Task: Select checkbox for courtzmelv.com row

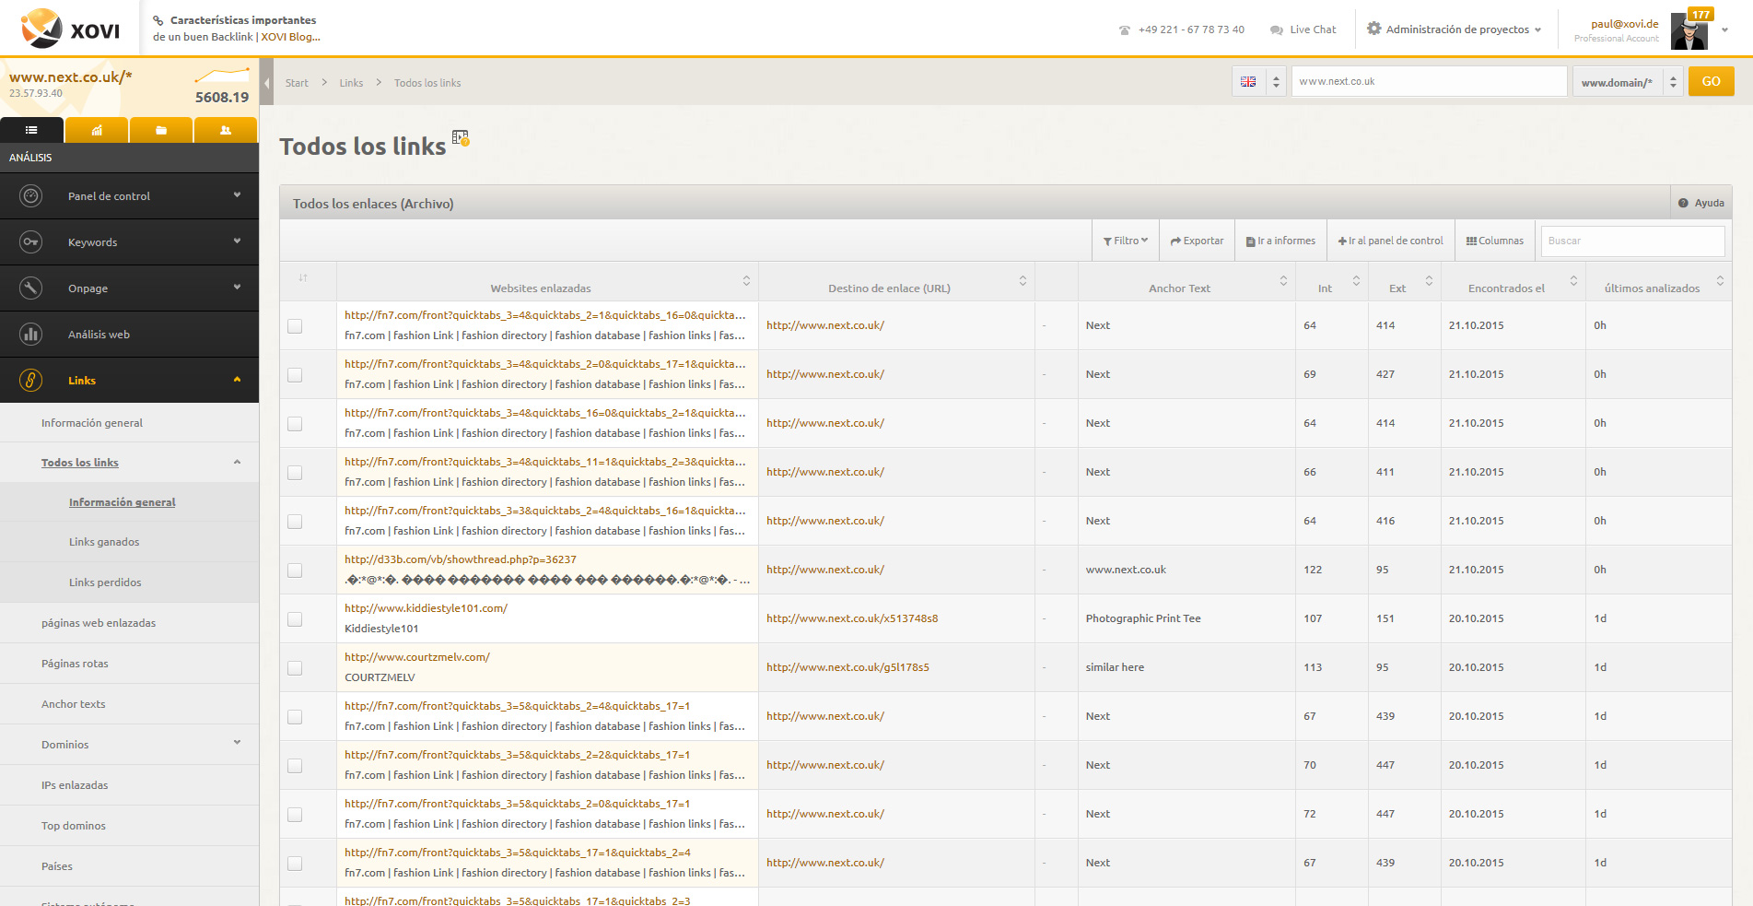Action: tap(295, 668)
